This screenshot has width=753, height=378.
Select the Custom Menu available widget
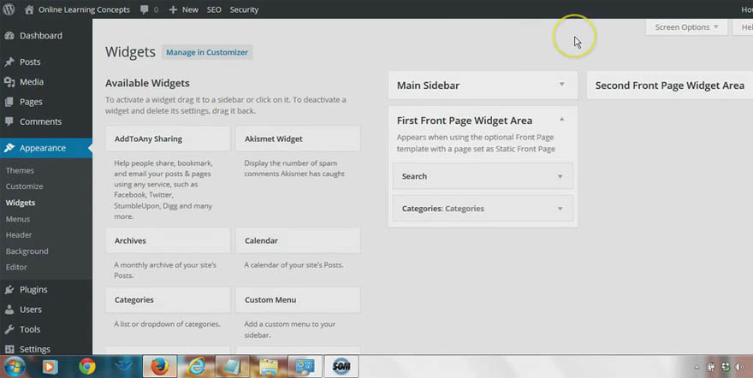click(x=298, y=300)
